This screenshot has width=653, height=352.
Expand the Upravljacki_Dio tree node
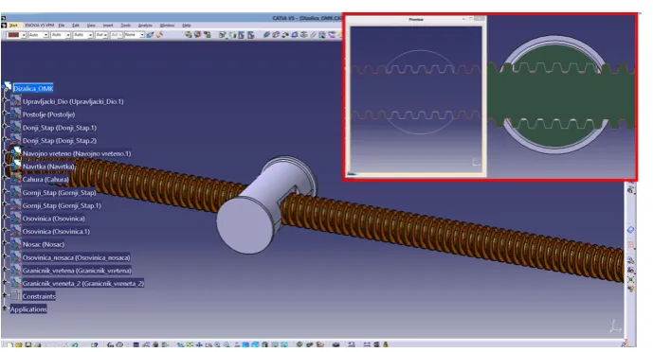5,100
